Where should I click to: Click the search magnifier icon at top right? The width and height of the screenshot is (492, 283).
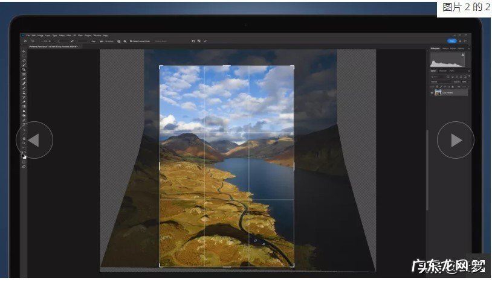click(460, 41)
